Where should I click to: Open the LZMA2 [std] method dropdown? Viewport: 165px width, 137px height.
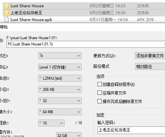60,78
